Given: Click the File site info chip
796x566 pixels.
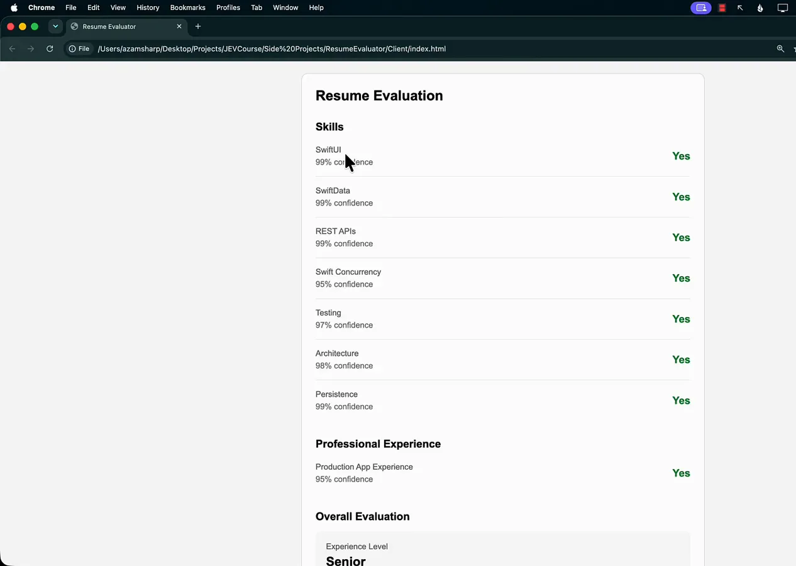Looking at the screenshot, I should (79, 48).
